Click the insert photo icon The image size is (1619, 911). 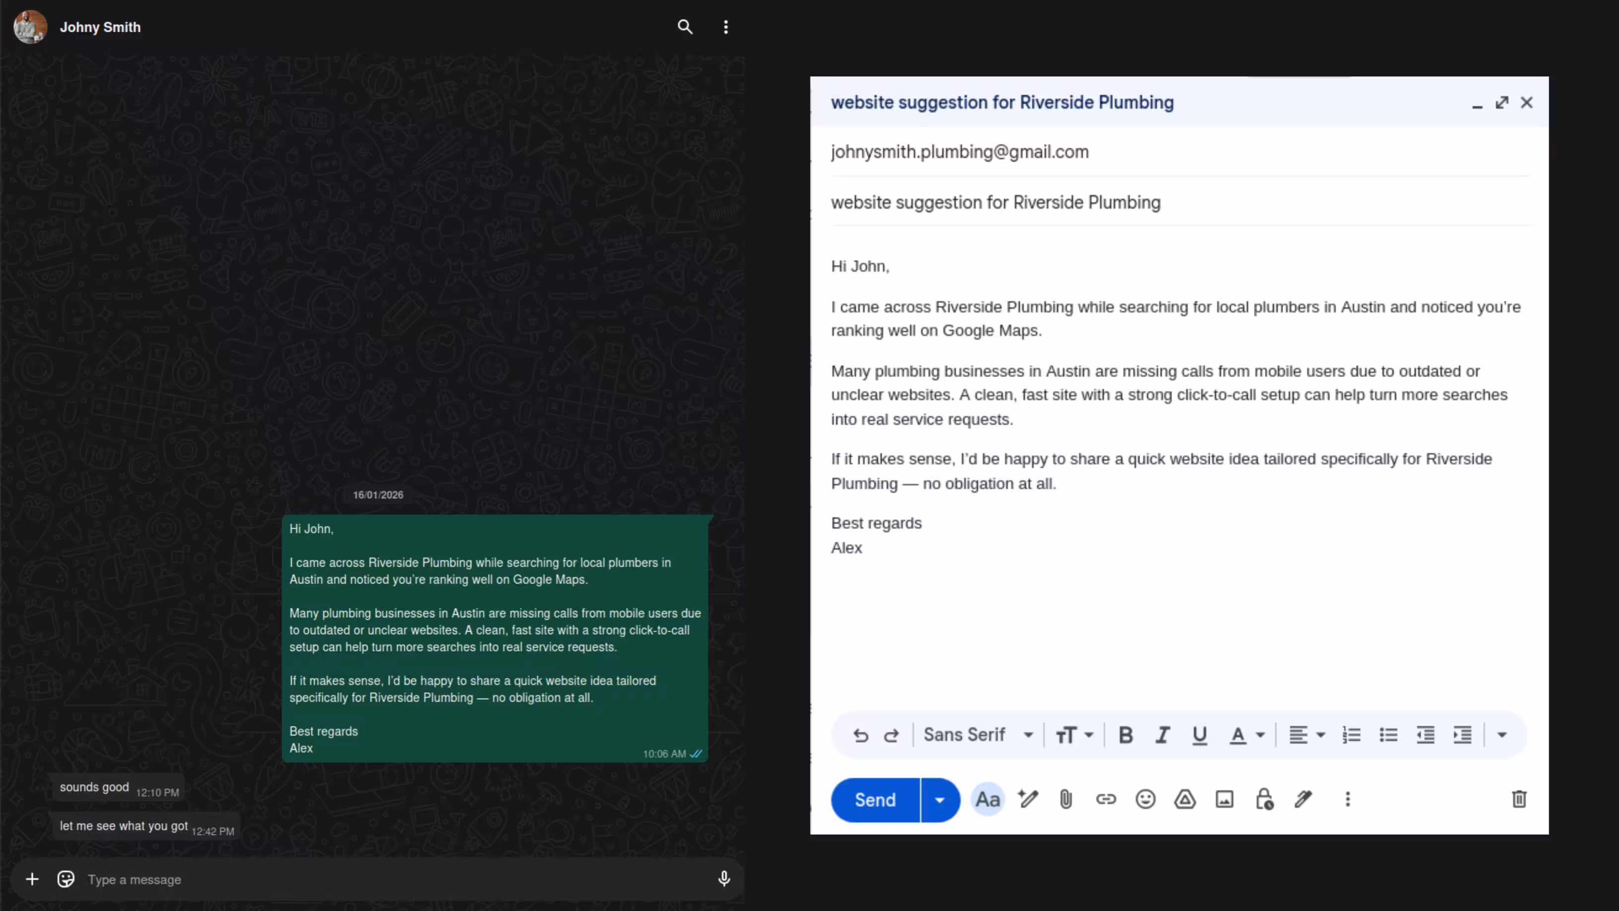pos(1224,800)
